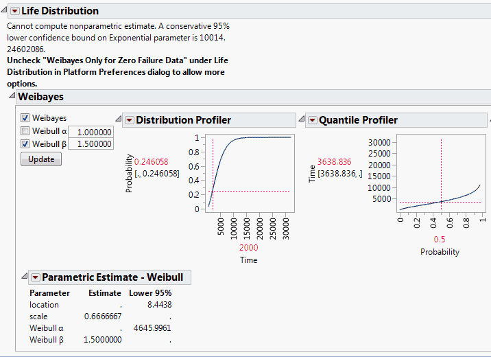
Task: Collapse the Distribution Profiler section
Action: 119,120
